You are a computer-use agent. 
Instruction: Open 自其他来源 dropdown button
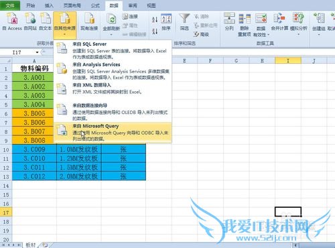65,25
